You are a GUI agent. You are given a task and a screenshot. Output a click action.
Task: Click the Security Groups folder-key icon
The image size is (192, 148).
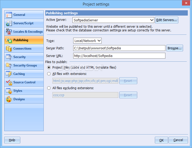pos(9,65)
